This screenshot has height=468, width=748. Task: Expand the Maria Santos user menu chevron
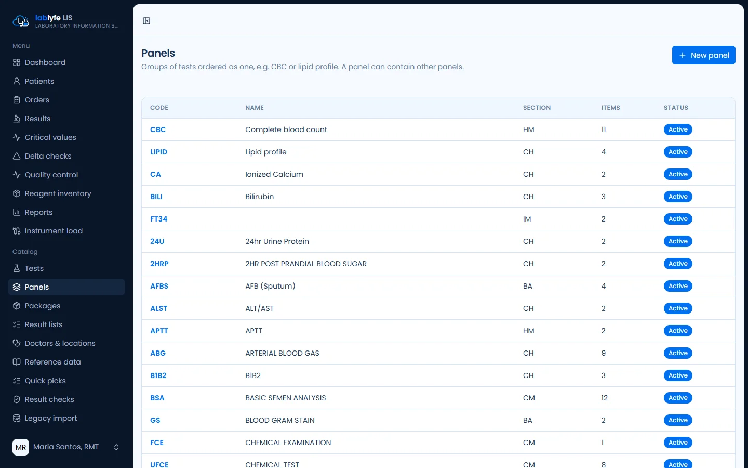pyautogui.click(x=116, y=447)
